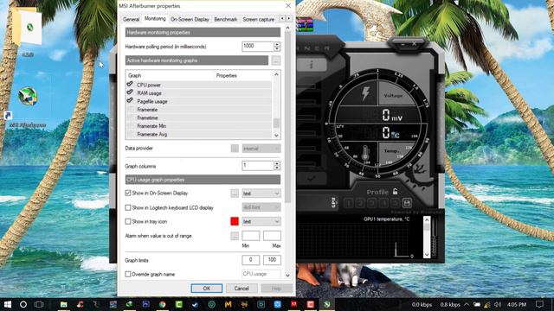Open Google Chrome from the taskbar
This screenshot has height=311, width=554.
162,304
